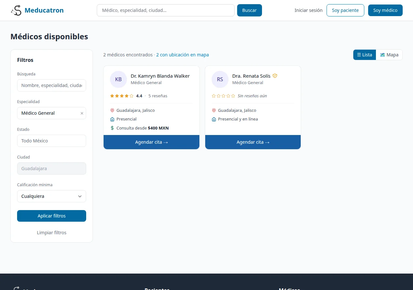Click the Presencial building icon on Kamryn's card
Screen dimensions: 413x290
pyautogui.click(x=112, y=119)
